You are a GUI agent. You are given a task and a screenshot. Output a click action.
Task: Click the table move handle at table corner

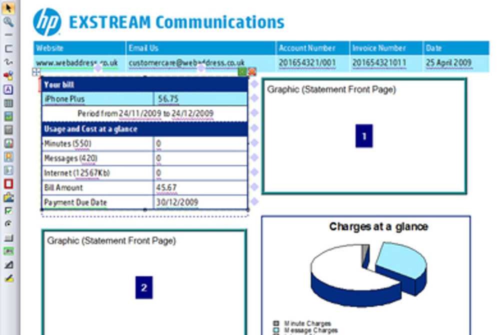[x=36, y=72]
